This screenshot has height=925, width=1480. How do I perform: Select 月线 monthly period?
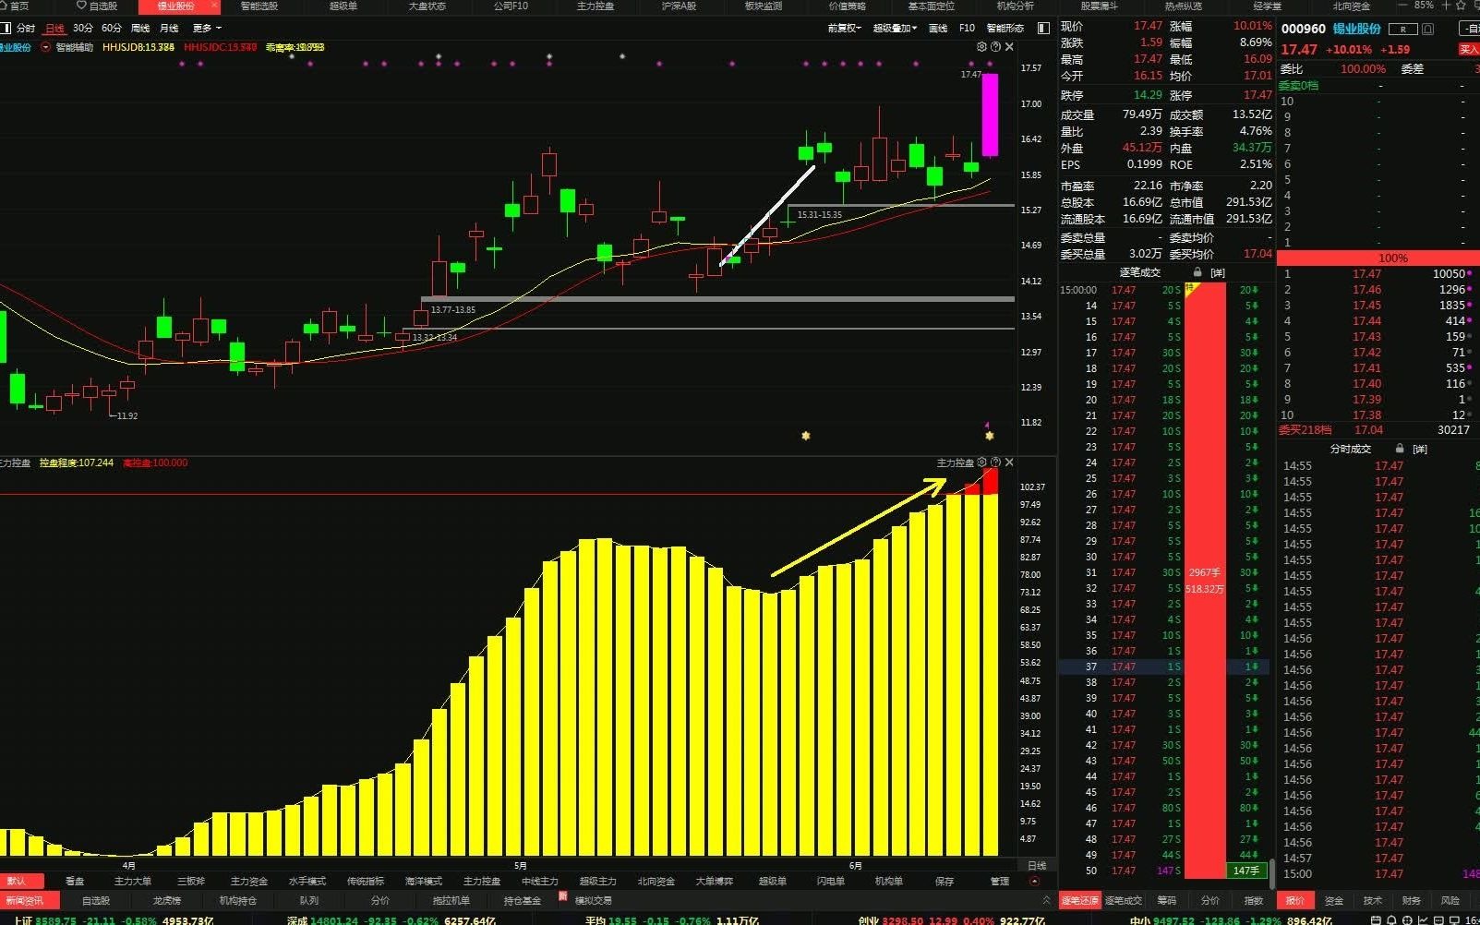[169, 29]
